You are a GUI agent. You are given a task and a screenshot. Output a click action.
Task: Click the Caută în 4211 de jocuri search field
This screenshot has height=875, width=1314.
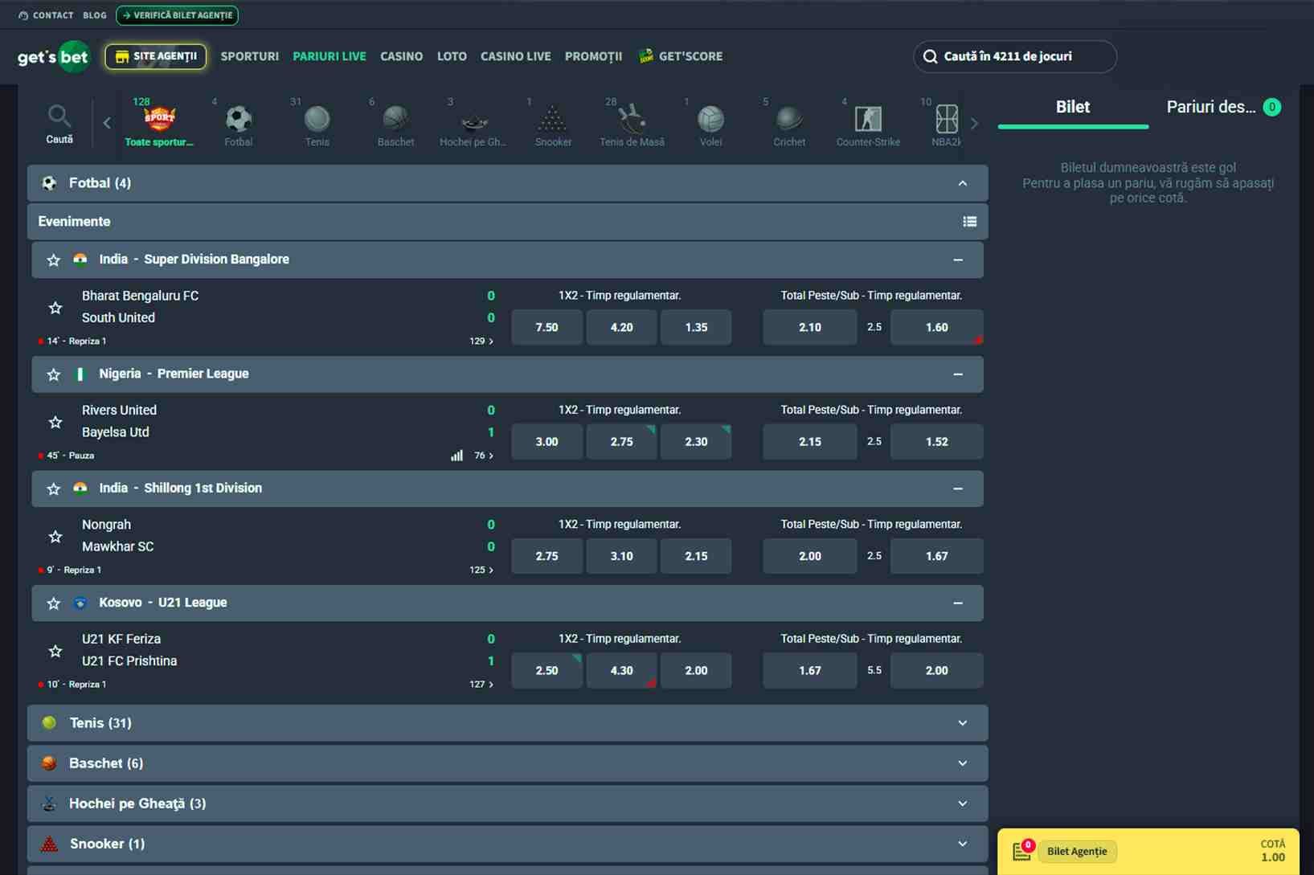pos(1014,56)
